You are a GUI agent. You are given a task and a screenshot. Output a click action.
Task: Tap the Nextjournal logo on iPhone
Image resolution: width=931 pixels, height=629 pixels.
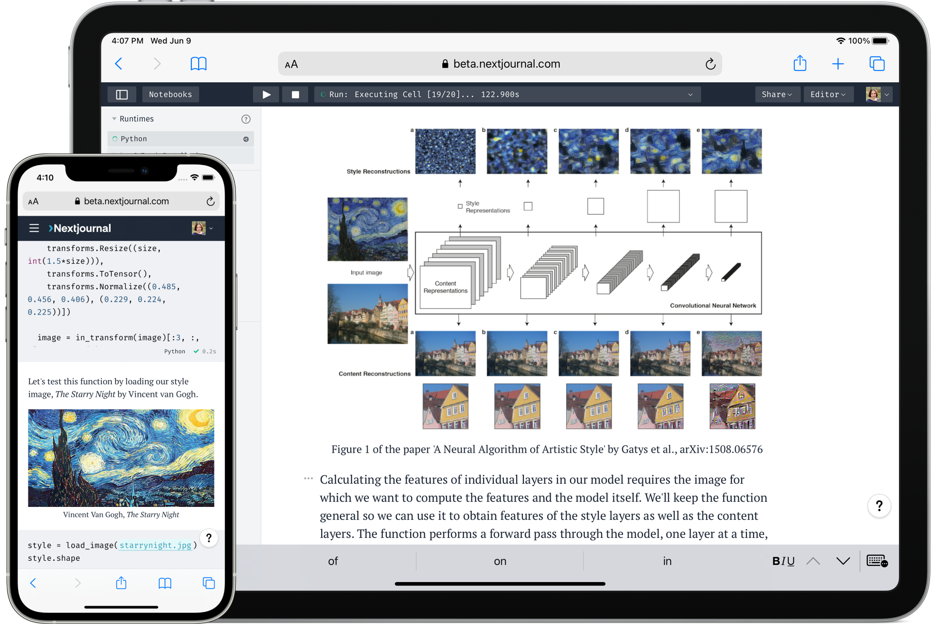point(80,228)
